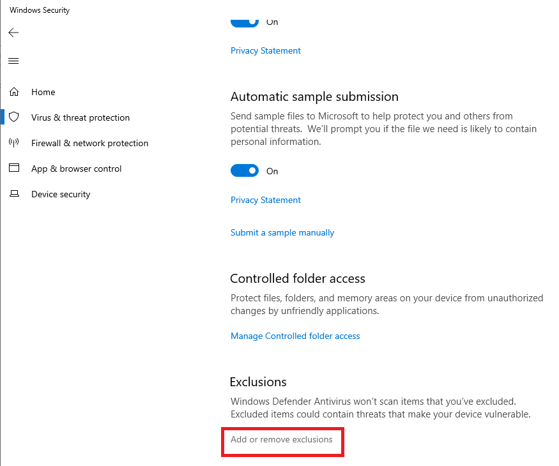Viewport: 559px width, 466px height.
Task: Open Privacy Statement under Automatic sample submission
Action: 266,200
